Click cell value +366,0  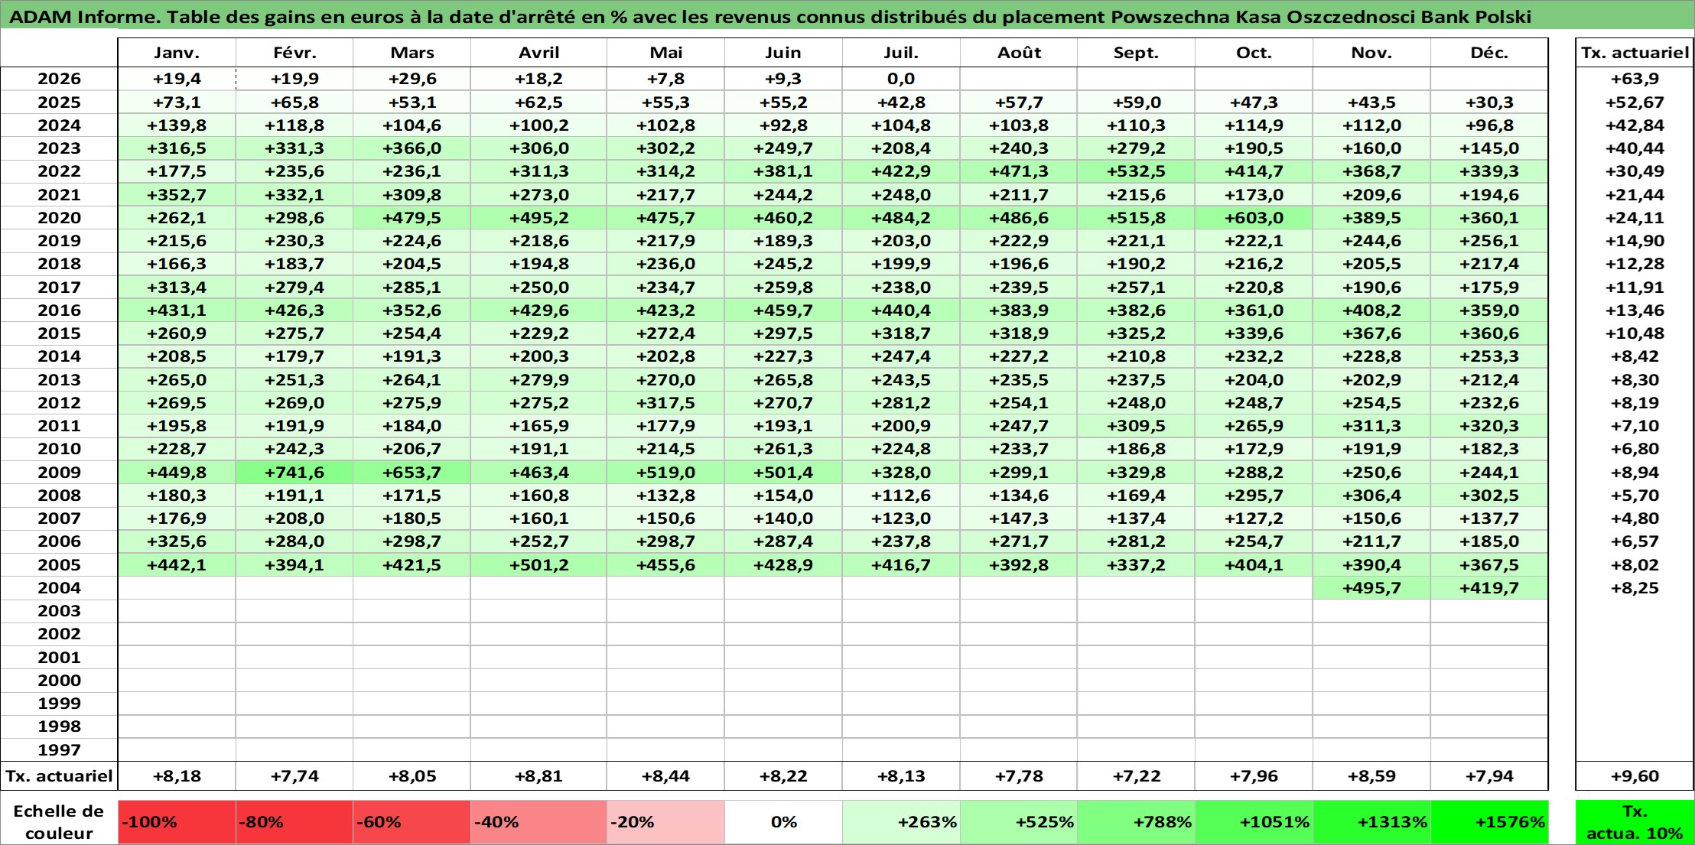point(412,148)
